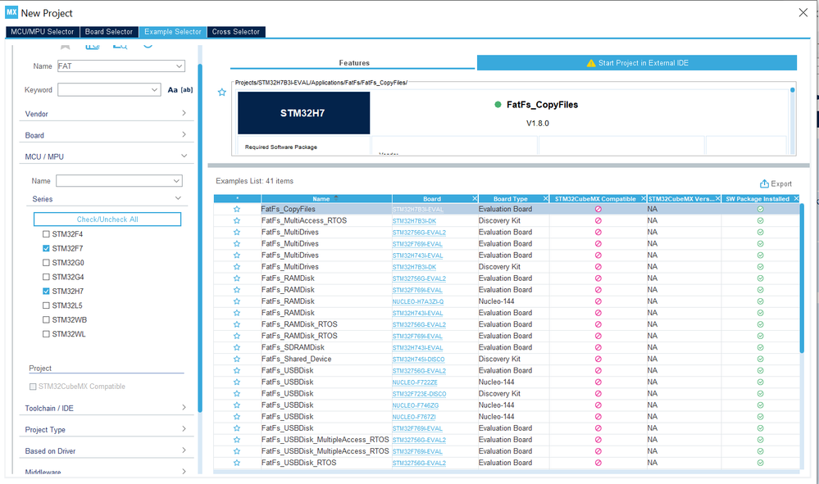This screenshot has width=819, height=484.
Task: Switch to the Board Selector tab
Action: (x=109, y=32)
